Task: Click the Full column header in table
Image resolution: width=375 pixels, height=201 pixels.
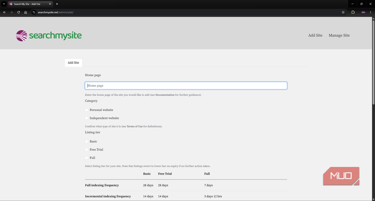Action: (x=207, y=174)
